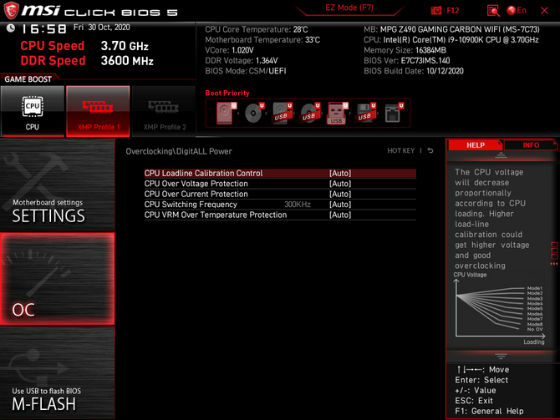This screenshot has width=560, height=420.
Task: Open CPU VRM Over Temperature Protection value
Action: (340, 215)
